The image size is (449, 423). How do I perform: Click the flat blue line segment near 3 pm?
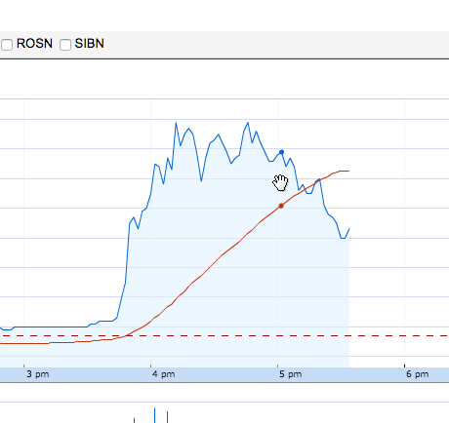[52, 327]
